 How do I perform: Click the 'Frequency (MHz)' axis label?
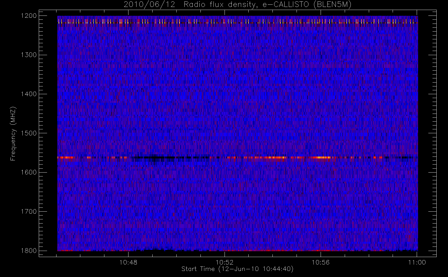coord(13,134)
